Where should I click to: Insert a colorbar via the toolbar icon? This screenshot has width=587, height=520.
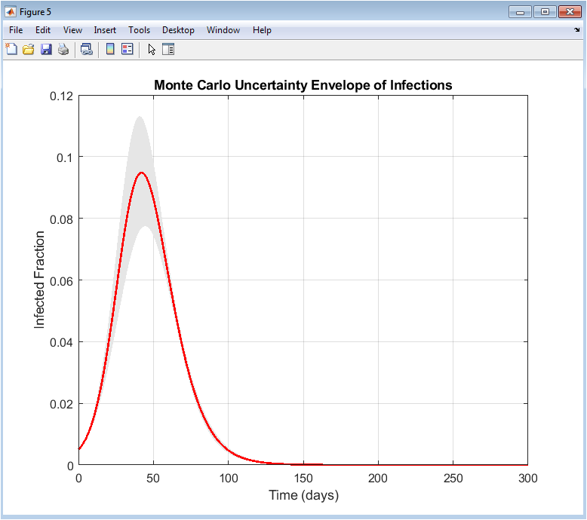[x=110, y=50]
